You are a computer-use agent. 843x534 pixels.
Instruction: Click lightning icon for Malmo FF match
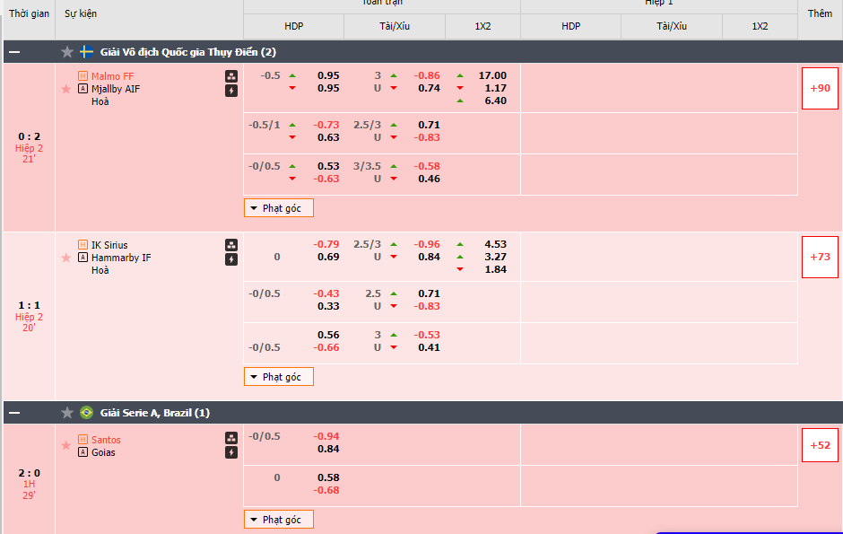tap(231, 91)
